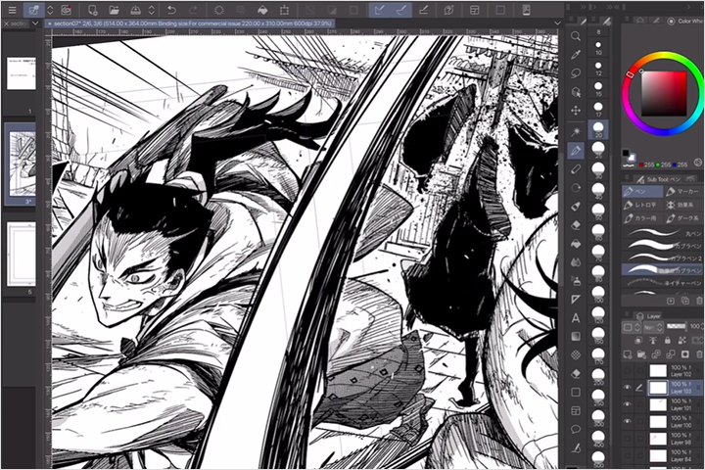
Task: Select brush size 20
Action: pos(598,129)
